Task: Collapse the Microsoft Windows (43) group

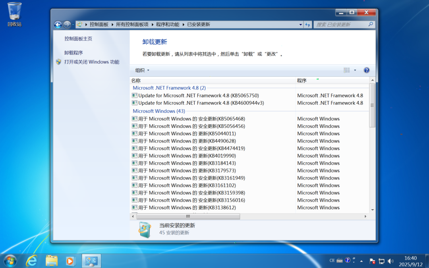Action: tap(158, 111)
